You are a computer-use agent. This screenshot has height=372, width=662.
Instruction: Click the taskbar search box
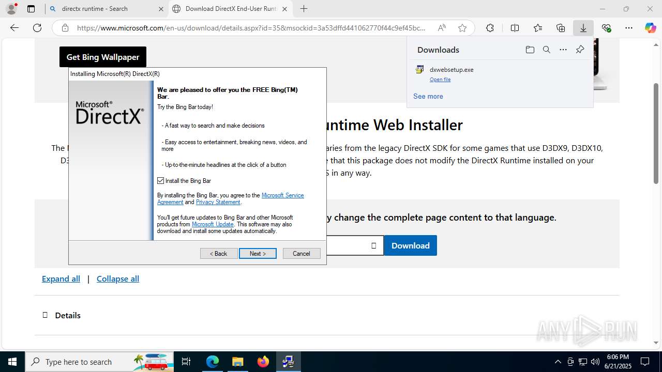coord(99,362)
